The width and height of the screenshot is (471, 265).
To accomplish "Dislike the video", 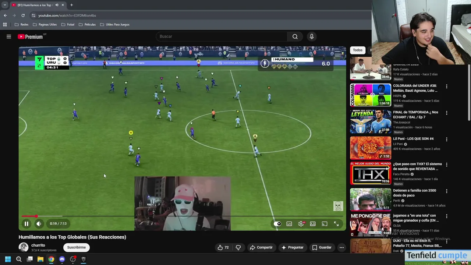I will (x=238, y=247).
